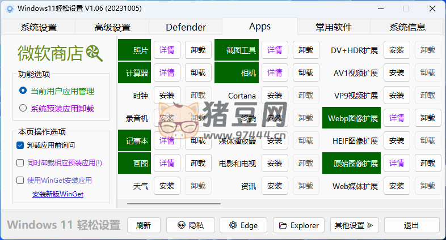This screenshot has height=240, width=446.
Task: Click the 安装新版WinGet link
Action: [58, 194]
